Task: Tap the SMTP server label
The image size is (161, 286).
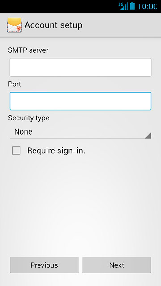Action: (28, 50)
